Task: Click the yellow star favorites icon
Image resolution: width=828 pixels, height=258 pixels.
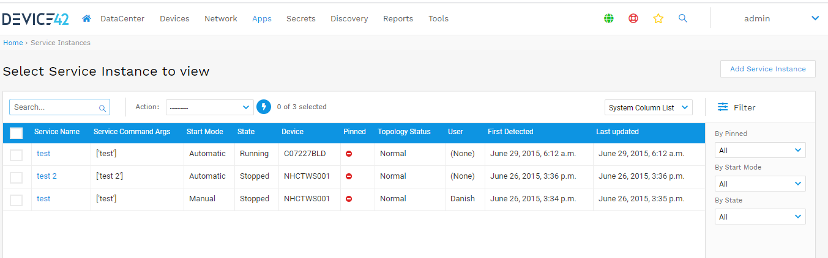Action: 658,18
